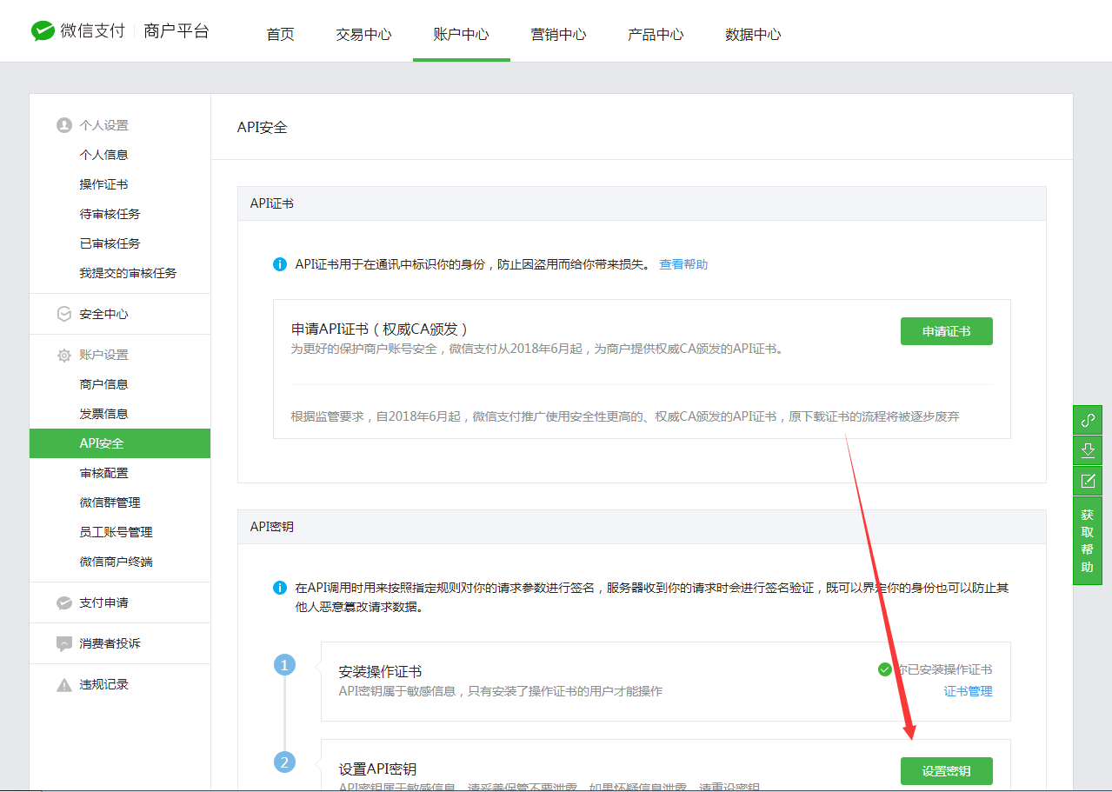This screenshot has width=1112, height=792.
Task: Select the 账户中心 tab
Action: point(462,35)
